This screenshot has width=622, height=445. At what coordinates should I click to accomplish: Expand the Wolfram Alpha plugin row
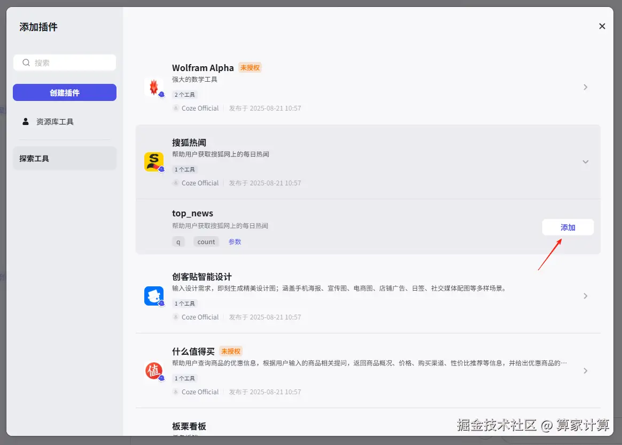[585, 87]
